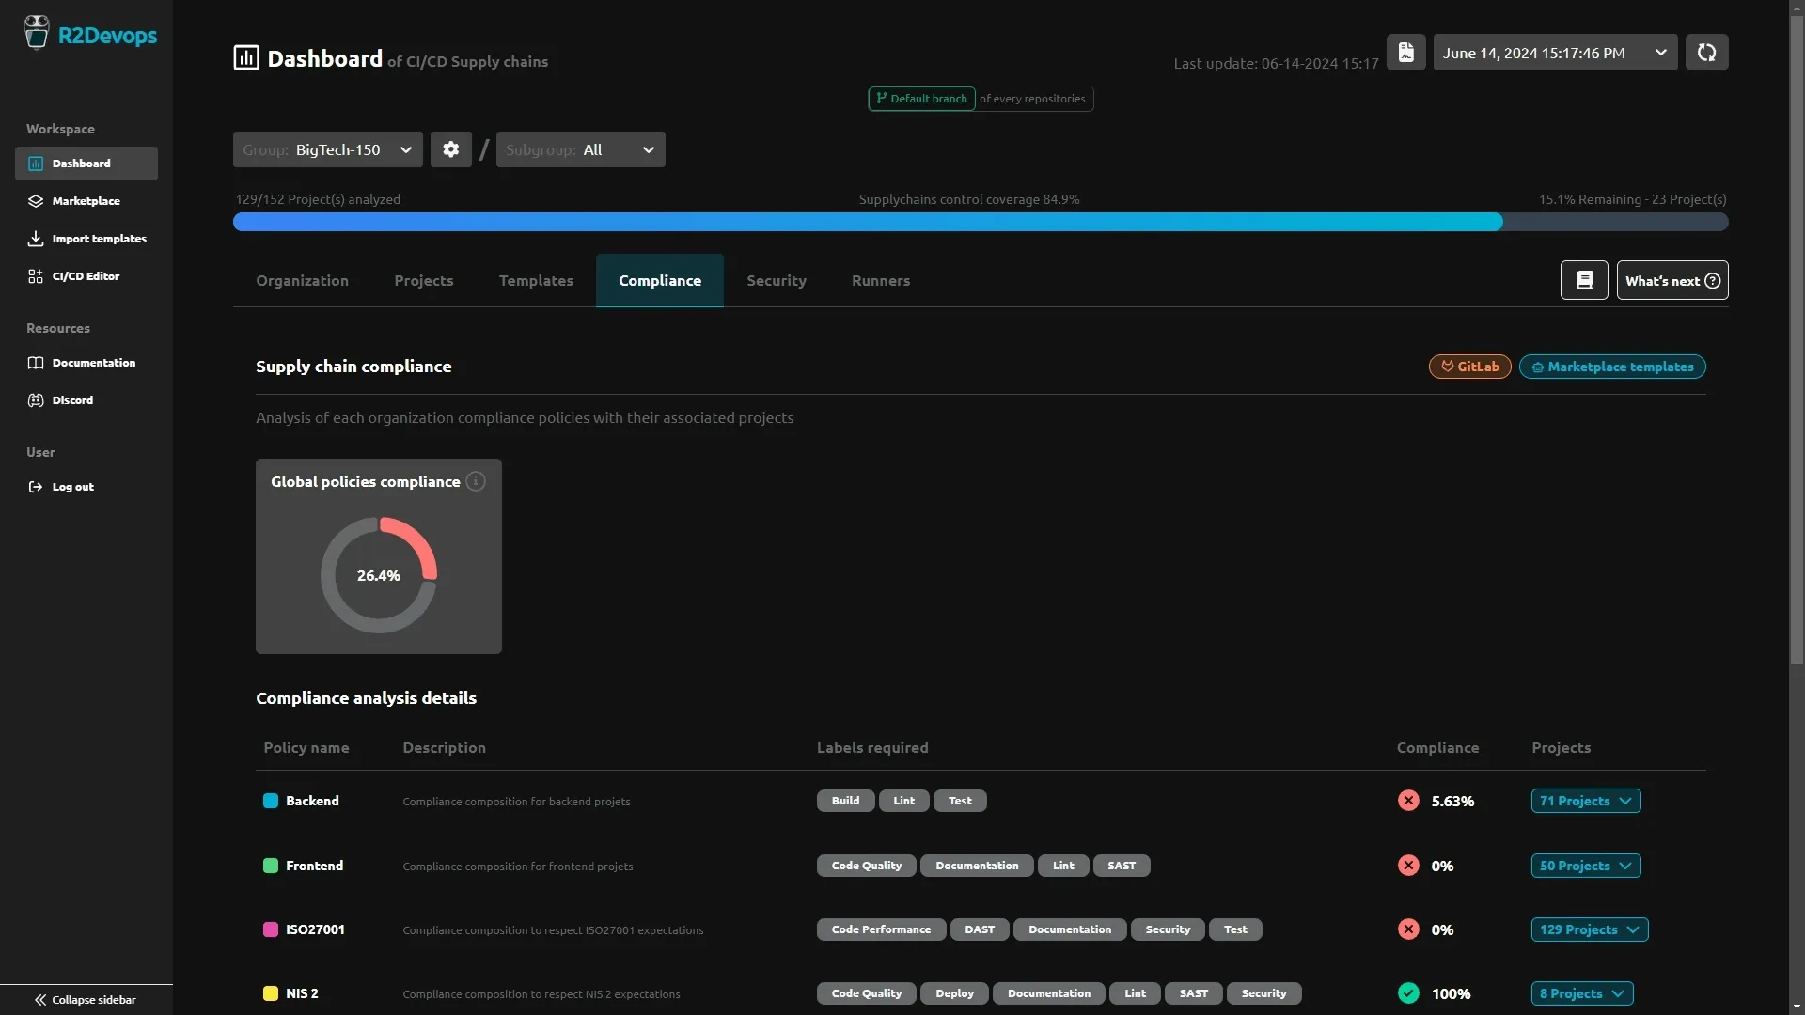The width and height of the screenshot is (1805, 1015).
Task: Click the Marketplace templates button
Action: pos(1613,367)
